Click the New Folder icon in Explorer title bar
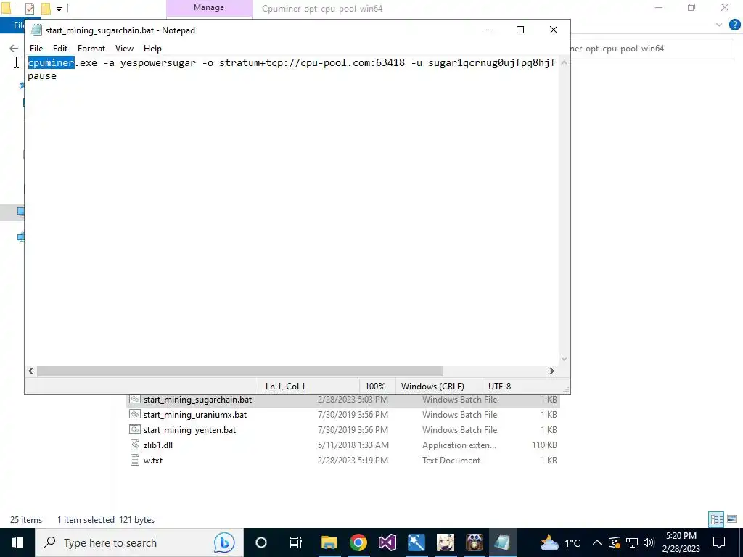The height and width of the screenshot is (557, 743). [46, 8]
